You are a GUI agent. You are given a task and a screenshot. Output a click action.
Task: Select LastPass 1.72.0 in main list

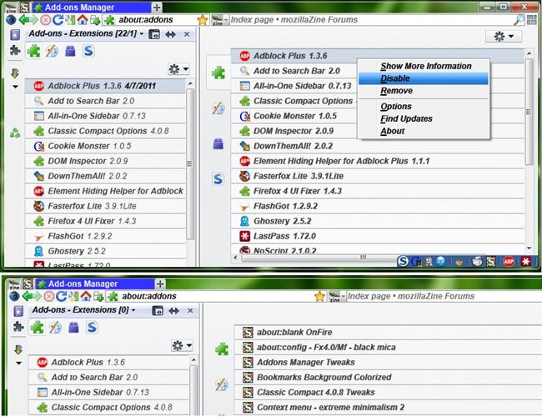[378, 236]
